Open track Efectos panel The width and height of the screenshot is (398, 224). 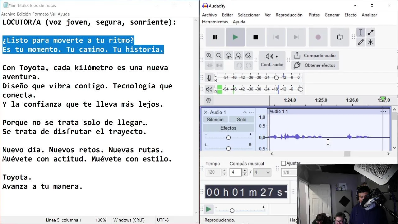point(229,128)
